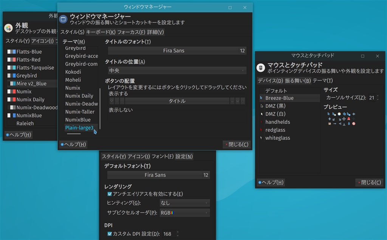This screenshot has height=240, width=387.
Task: Click the Greybird swatch icon in Appearance list
Action: coord(11,75)
